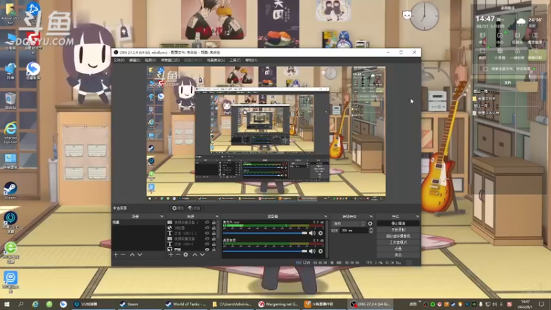Open the Recycle Bin desktop icon
This screenshot has height=310, width=551.
pyautogui.click(x=10, y=101)
